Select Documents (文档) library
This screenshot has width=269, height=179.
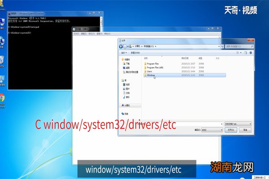tap(126, 93)
